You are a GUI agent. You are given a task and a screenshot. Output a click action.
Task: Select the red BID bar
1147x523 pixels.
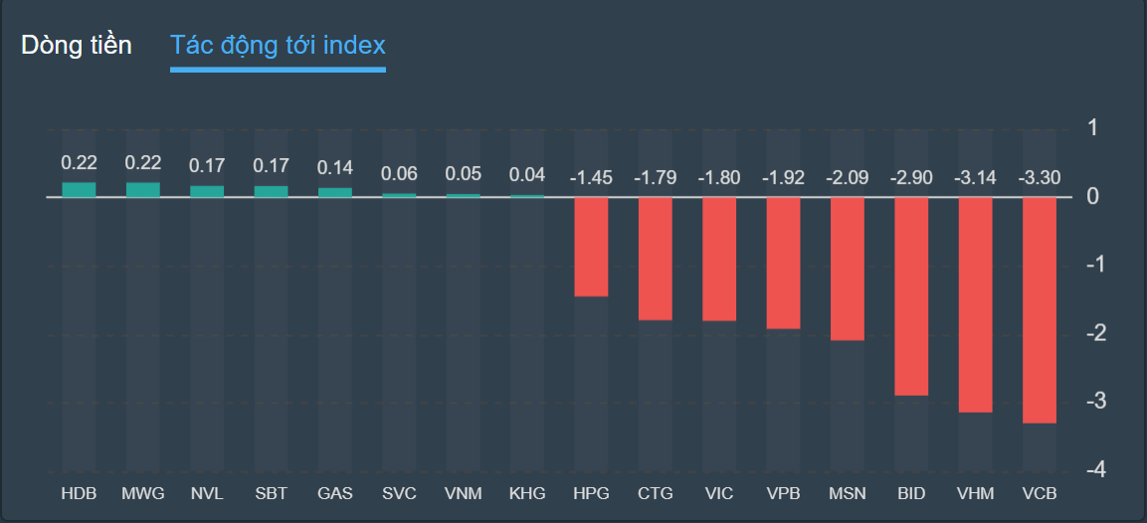tap(911, 296)
